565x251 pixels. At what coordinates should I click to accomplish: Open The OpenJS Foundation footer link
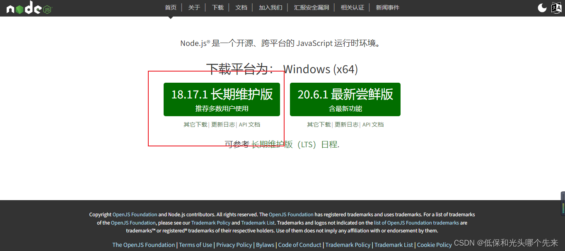(144, 245)
